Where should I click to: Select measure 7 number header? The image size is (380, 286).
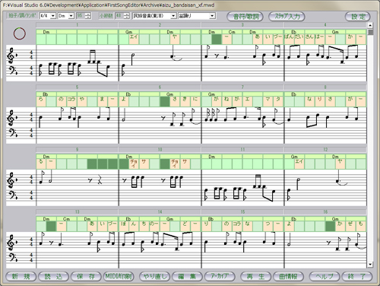[242, 87]
